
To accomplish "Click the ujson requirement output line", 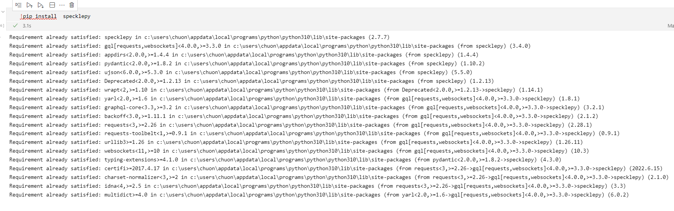I will 240,72.
